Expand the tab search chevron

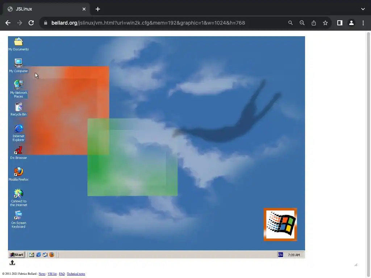pos(363,9)
